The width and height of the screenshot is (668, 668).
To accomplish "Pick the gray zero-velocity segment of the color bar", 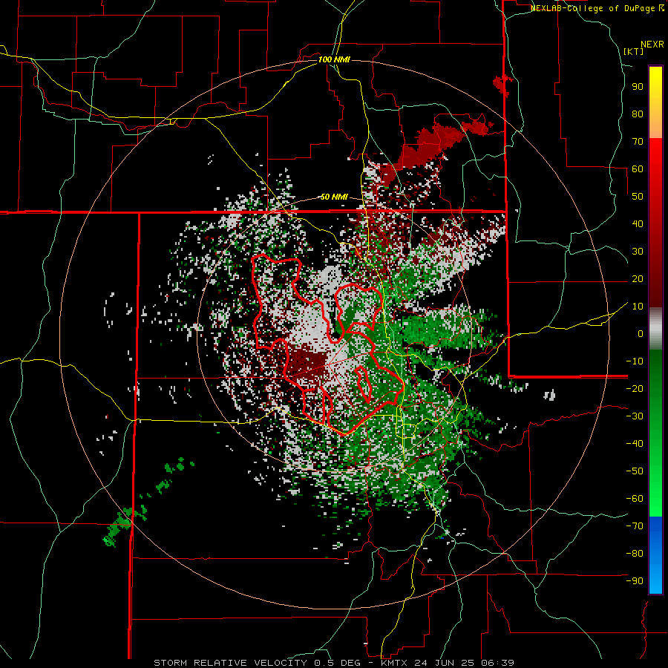I will [655, 329].
